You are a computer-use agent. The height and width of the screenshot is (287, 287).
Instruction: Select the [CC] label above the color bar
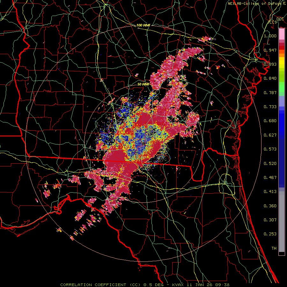(x=272, y=22)
